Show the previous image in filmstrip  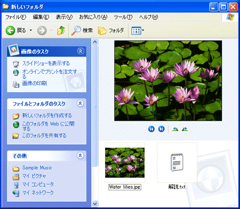[x=151, y=129]
